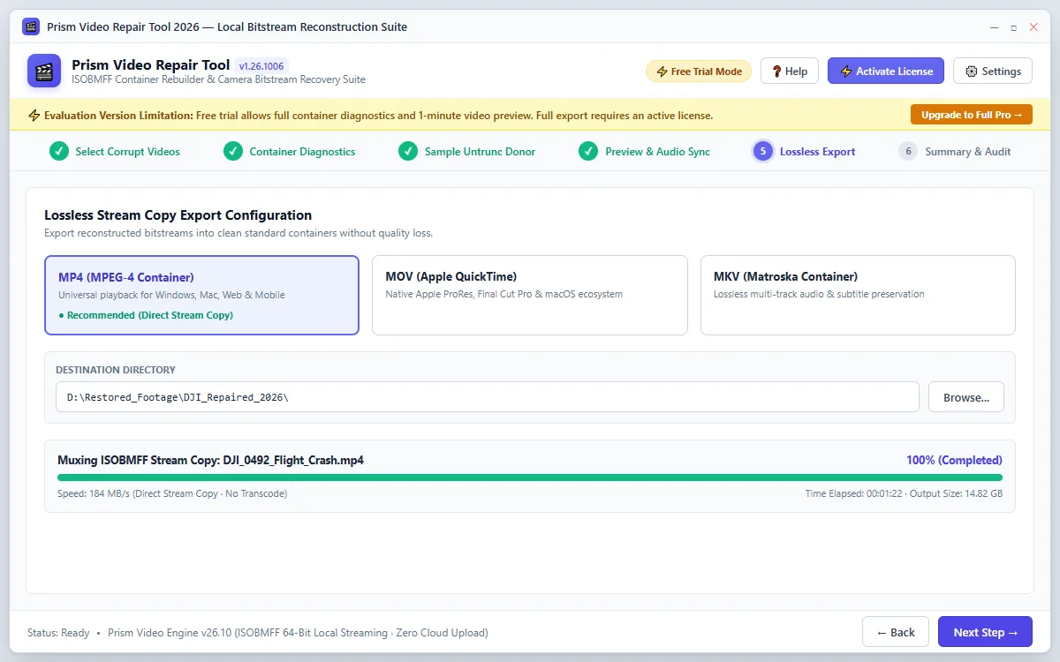Click 'ISOBMFF Container Rebuilder' subtitle text
This screenshot has width=1060, height=662.
coord(218,79)
